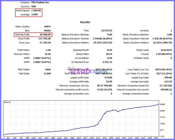Click the Ticks value 12737172

106,30
